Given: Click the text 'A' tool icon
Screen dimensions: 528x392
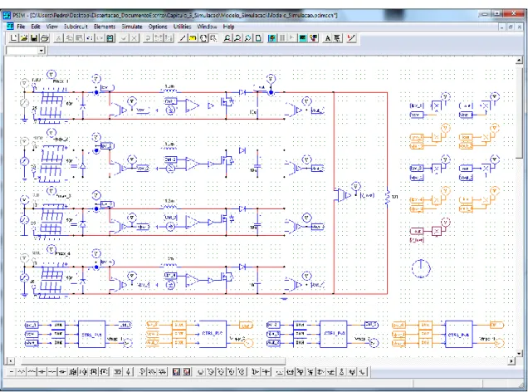Looking at the screenshot, I should (x=327, y=38).
